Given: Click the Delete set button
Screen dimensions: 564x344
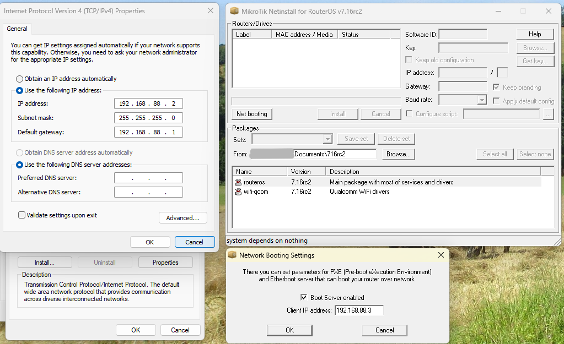Looking at the screenshot, I should [396, 139].
